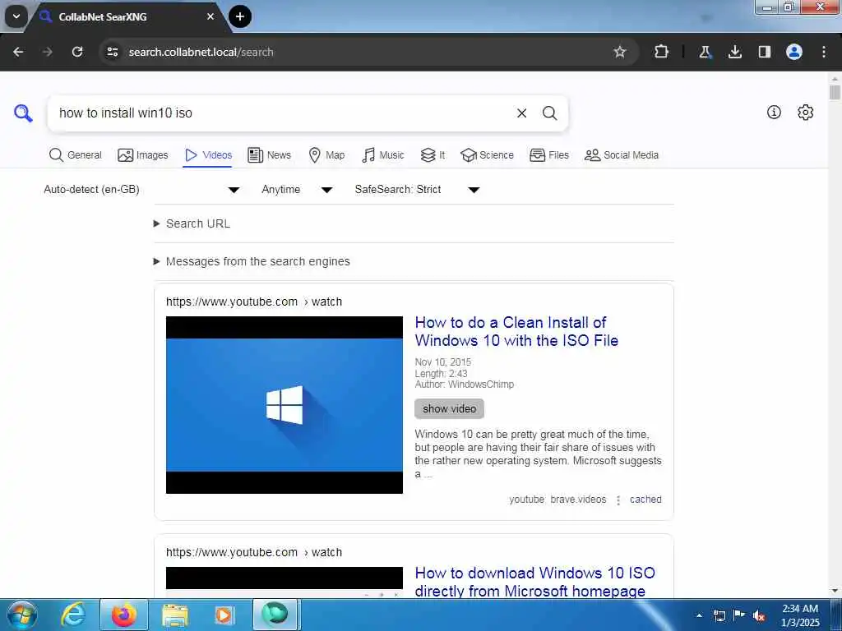
Task: Reload the page
Action: coord(77,52)
